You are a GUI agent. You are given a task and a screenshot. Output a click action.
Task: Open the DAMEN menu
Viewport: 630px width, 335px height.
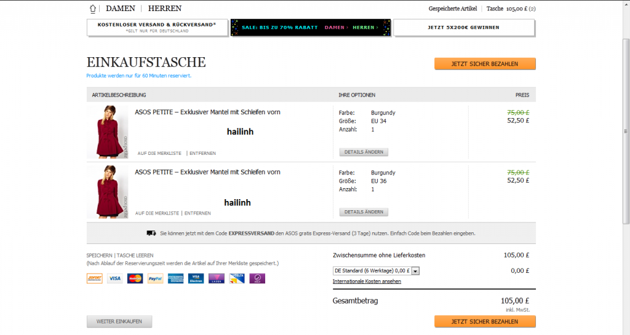click(121, 9)
